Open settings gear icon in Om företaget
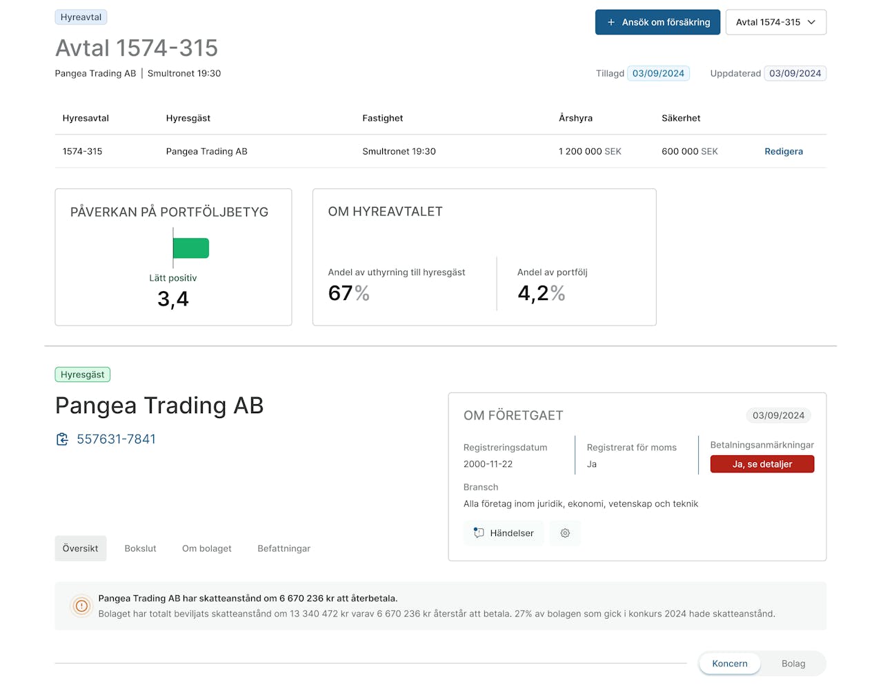The width and height of the screenshot is (883, 687). click(x=565, y=533)
